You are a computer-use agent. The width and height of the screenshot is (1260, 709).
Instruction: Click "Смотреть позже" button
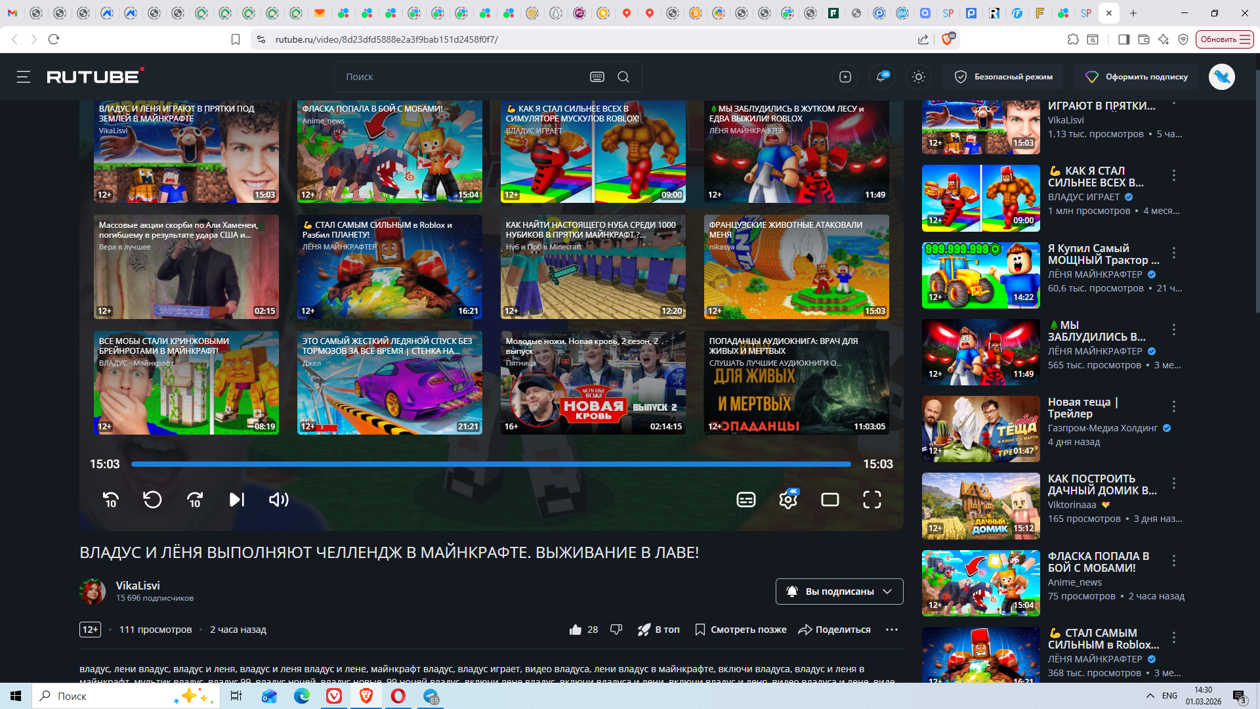[x=740, y=630]
